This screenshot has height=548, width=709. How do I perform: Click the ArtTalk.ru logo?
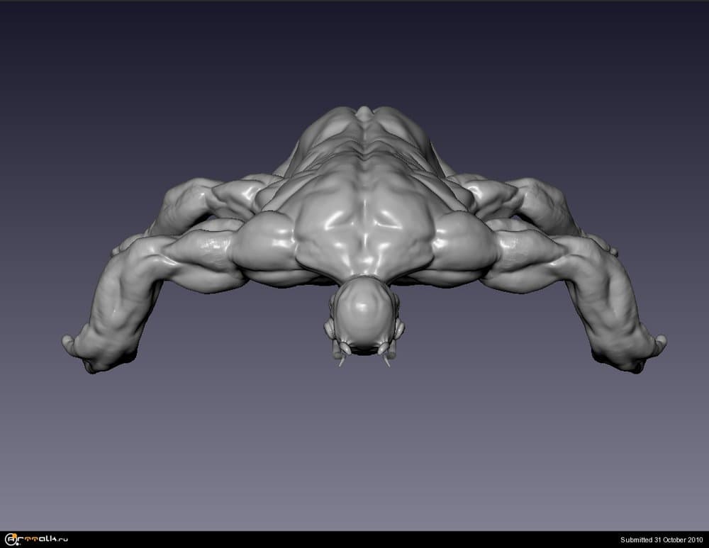click(35, 540)
